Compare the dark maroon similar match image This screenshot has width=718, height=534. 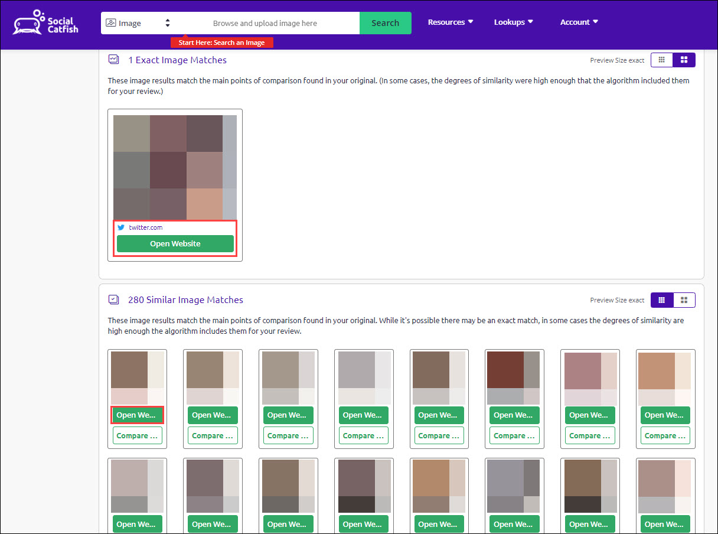[514, 435]
